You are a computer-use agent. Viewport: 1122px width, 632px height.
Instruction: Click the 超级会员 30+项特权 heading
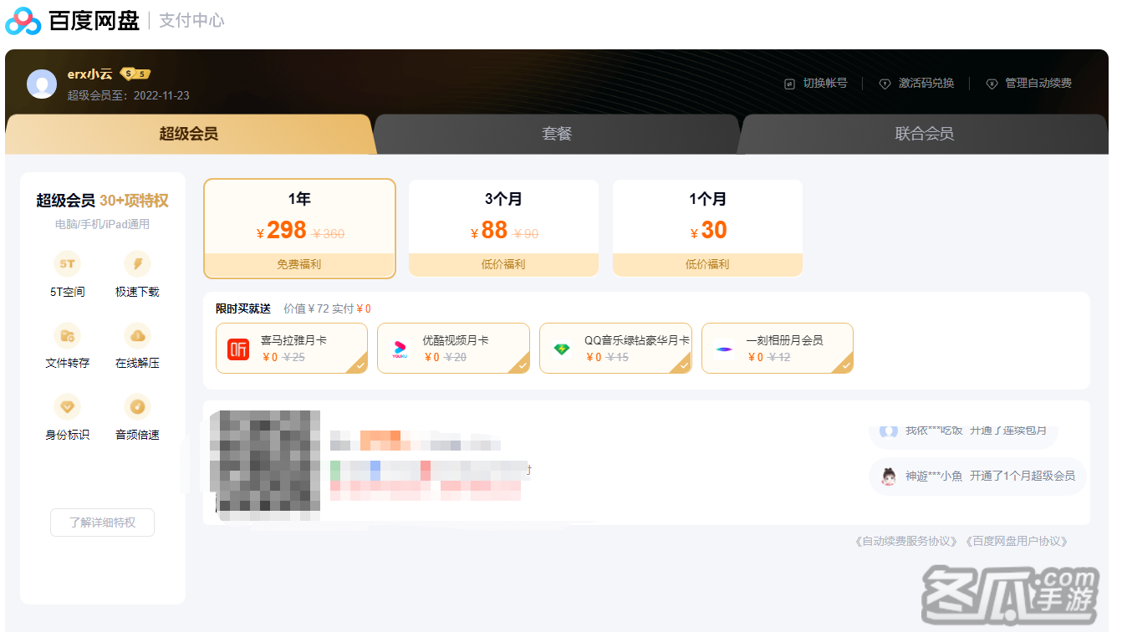pos(102,201)
